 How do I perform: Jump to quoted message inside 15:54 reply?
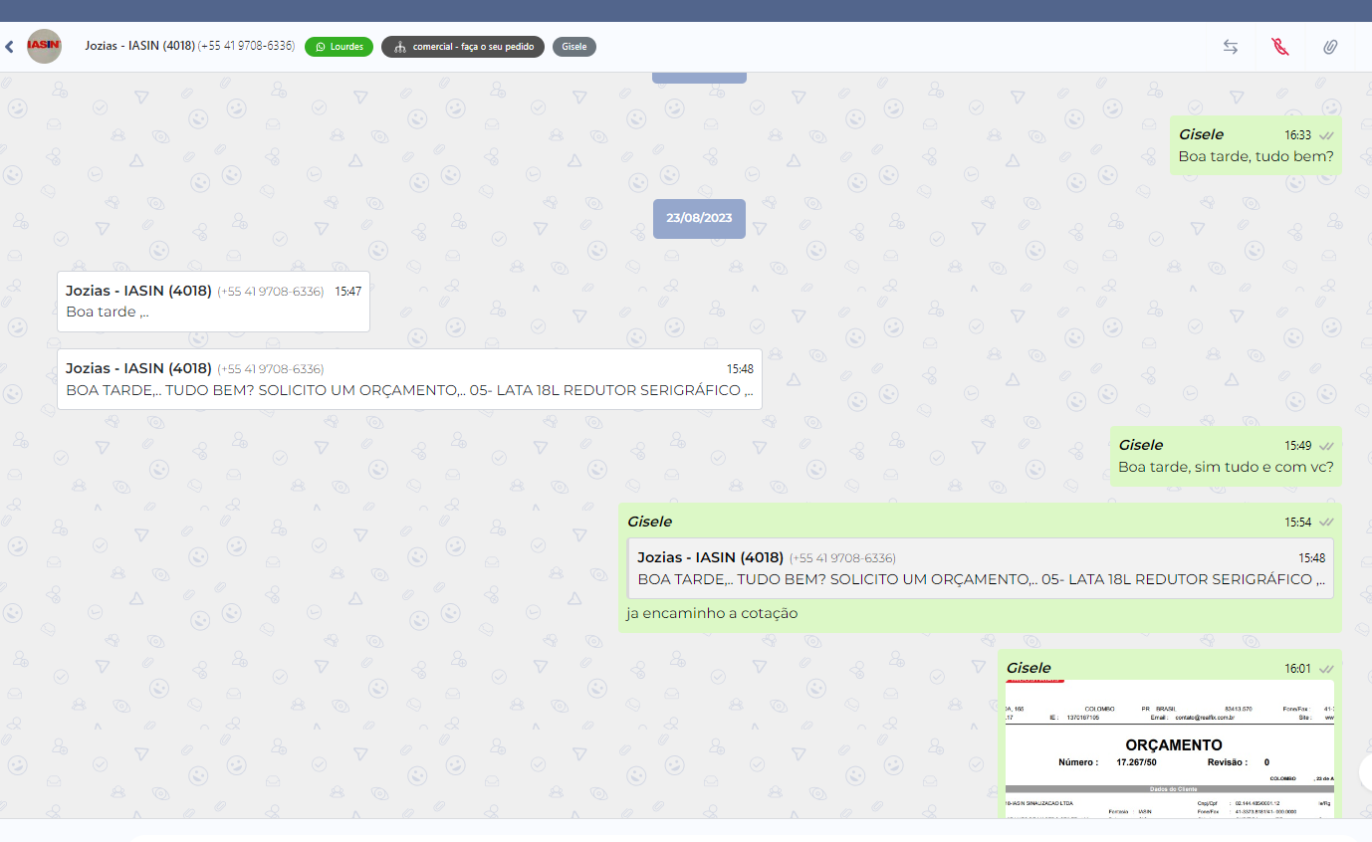pyautogui.click(x=980, y=568)
